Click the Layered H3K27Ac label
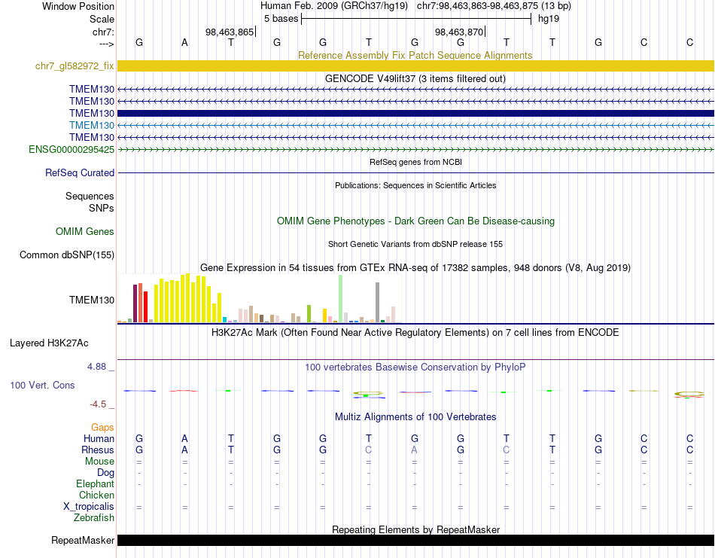The height and width of the screenshot is (558, 715). pos(49,343)
